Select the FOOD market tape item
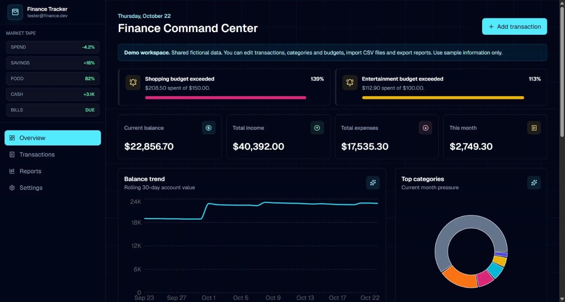 tap(53, 78)
